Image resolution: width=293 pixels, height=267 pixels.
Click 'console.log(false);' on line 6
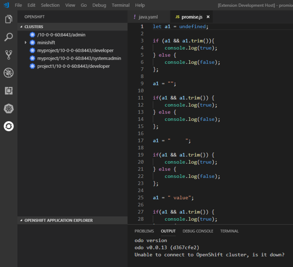coord(192,62)
